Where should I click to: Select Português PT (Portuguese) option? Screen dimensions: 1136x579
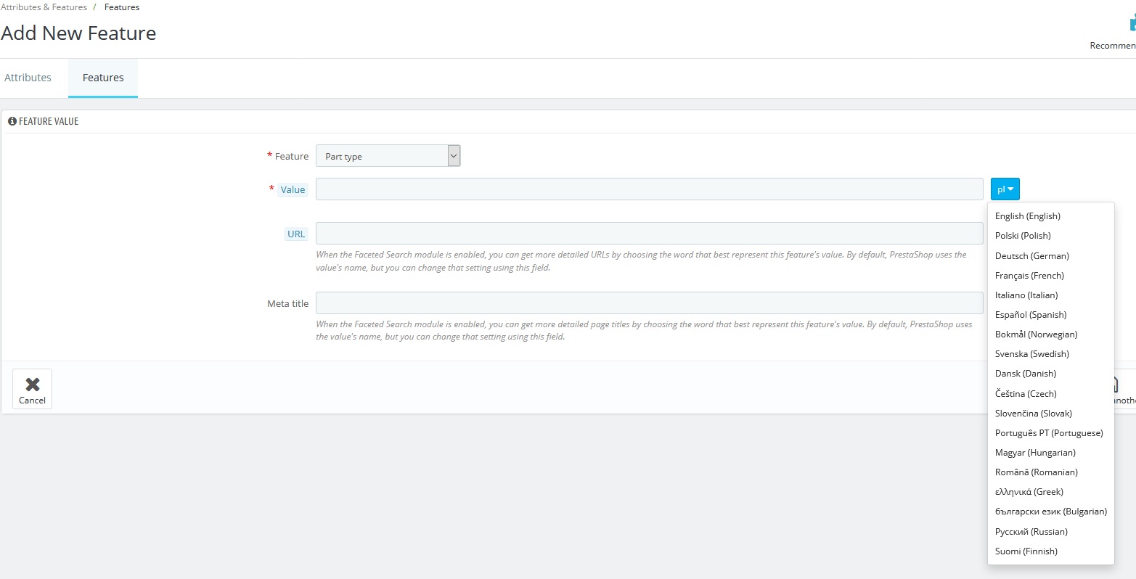coord(1050,433)
